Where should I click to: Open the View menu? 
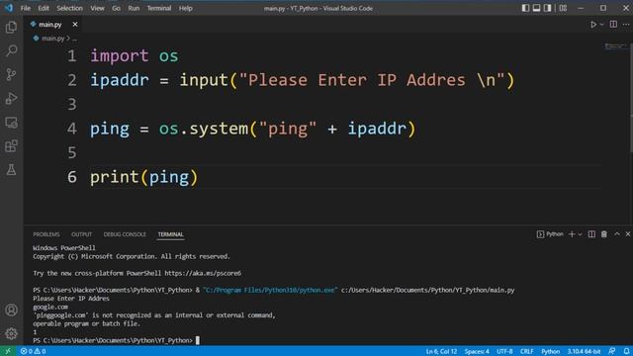pyautogui.click(x=97, y=8)
